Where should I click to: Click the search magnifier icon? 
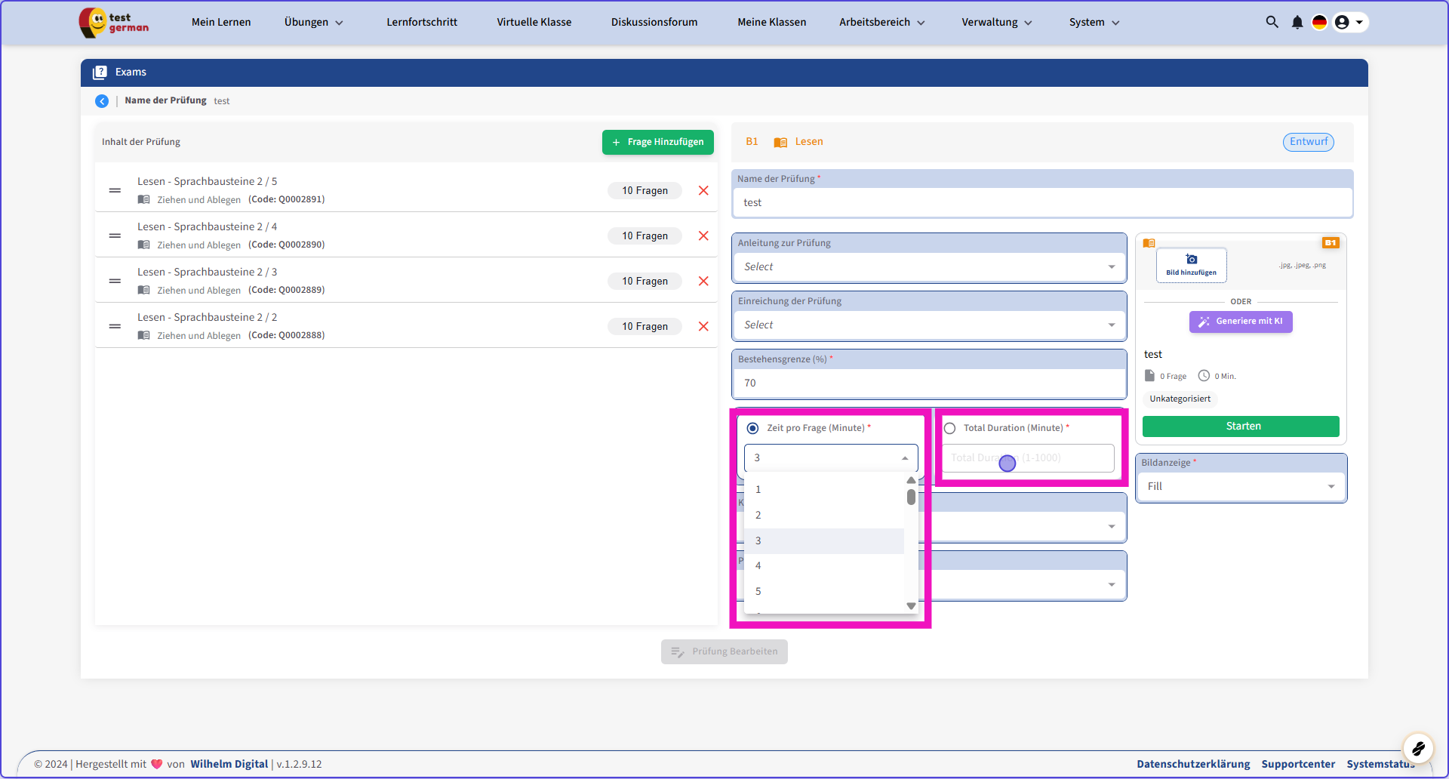tap(1272, 22)
